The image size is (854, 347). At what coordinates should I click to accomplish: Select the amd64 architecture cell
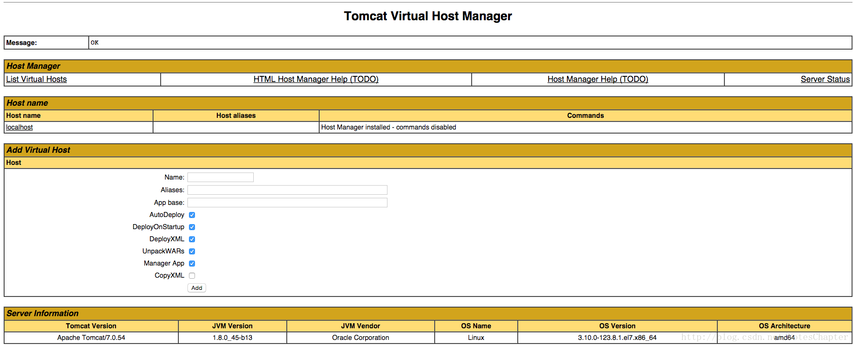point(785,338)
